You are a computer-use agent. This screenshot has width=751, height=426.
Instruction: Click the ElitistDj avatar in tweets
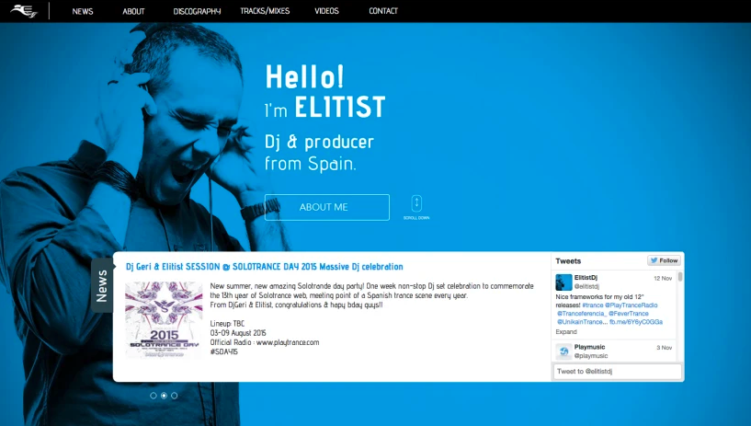563,282
